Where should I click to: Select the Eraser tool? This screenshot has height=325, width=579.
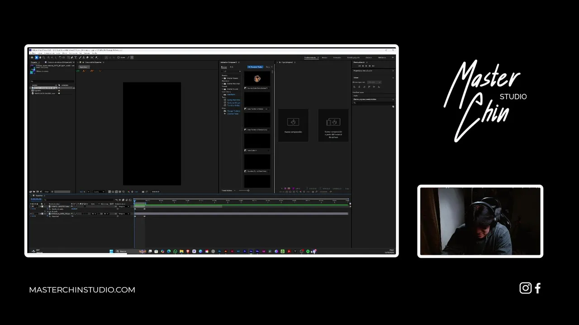87,57
